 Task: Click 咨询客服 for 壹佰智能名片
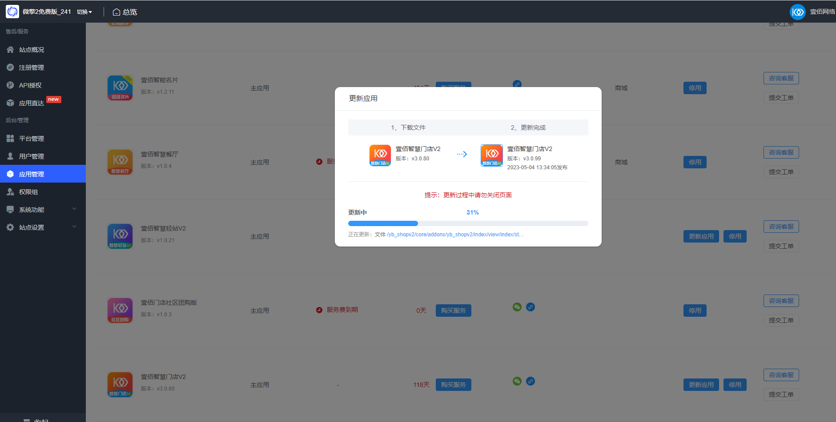click(781, 78)
